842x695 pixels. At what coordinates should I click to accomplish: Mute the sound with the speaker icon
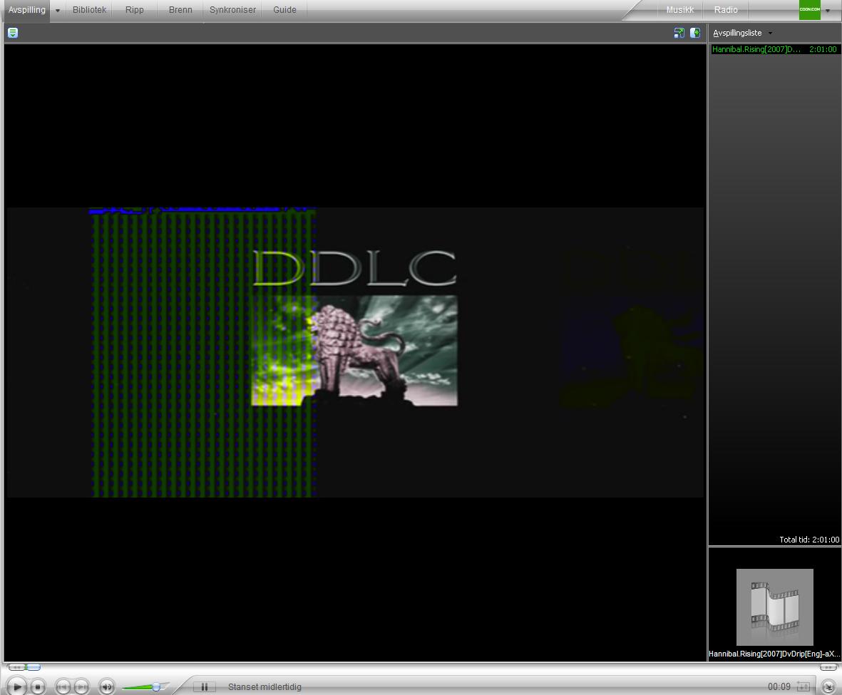coord(107,687)
